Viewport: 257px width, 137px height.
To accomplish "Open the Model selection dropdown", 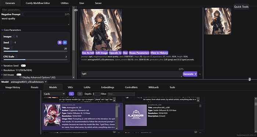I will click(29, 82).
